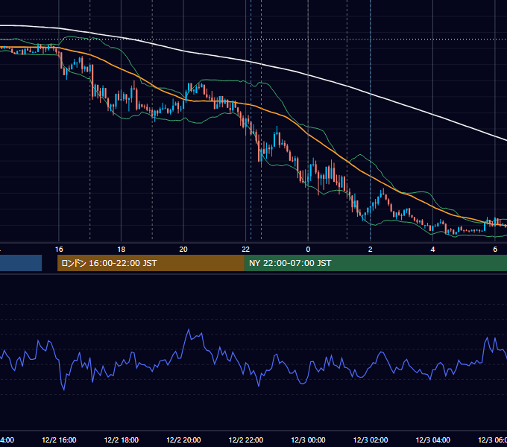Image resolution: width=507 pixels, height=447 pixels.
Task: Click the 16 hour label on price chart axis
Action: click(59, 250)
